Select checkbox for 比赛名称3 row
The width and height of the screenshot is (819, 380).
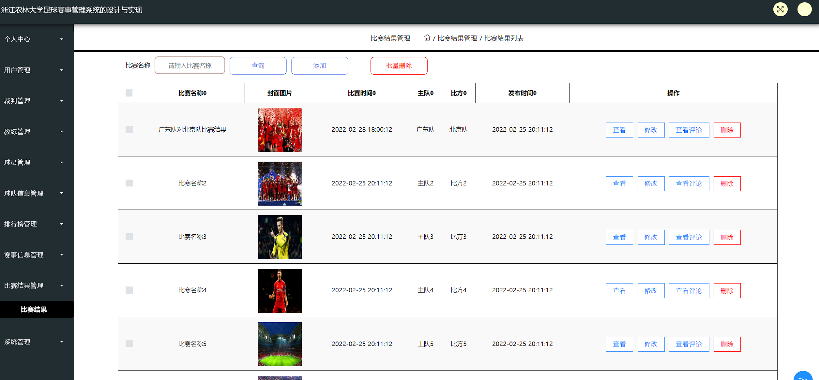[129, 237]
